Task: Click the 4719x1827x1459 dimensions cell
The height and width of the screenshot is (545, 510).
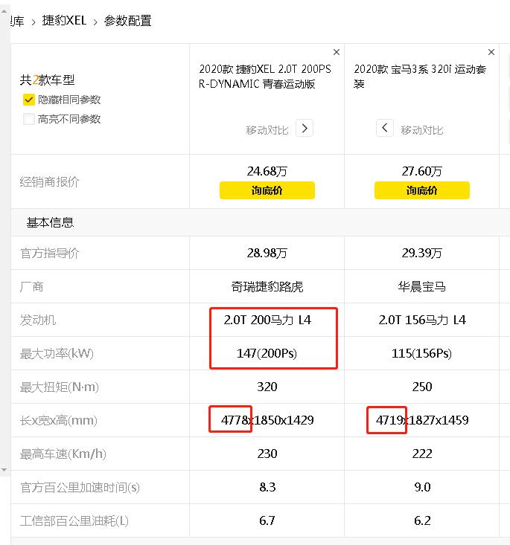Action: click(422, 420)
